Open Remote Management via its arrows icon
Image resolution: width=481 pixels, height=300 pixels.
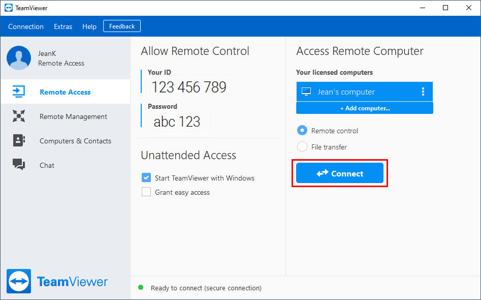coord(19,116)
